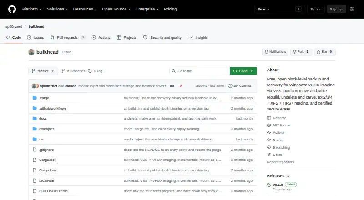View the 0 stars link
Screen dimensions: 364x200
[276, 140]
